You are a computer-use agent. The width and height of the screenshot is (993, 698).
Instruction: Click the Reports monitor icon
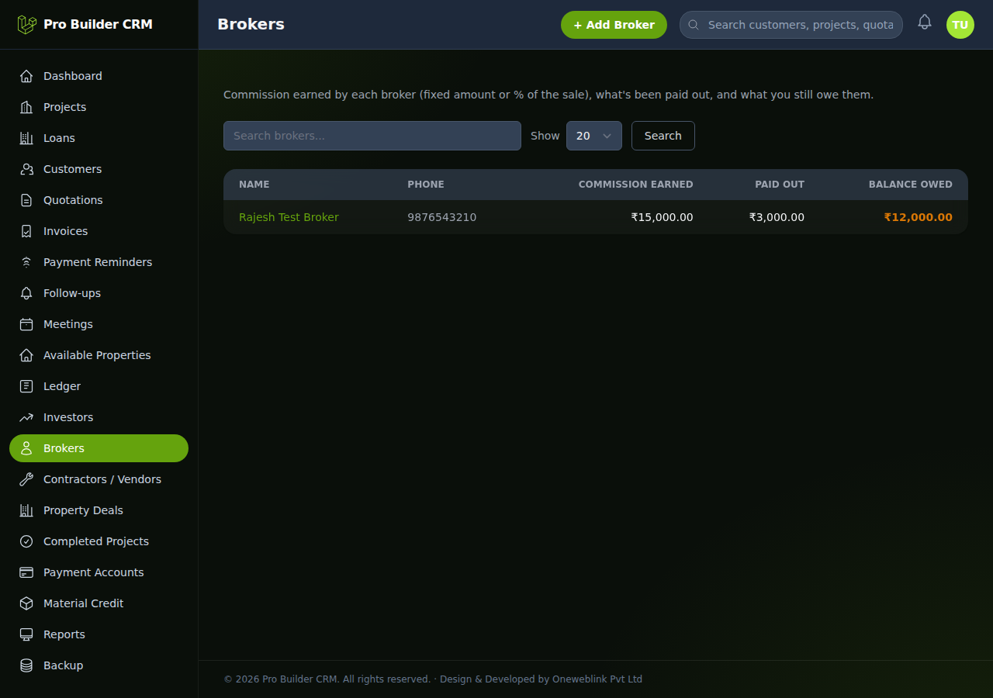[x=26, y=634]
